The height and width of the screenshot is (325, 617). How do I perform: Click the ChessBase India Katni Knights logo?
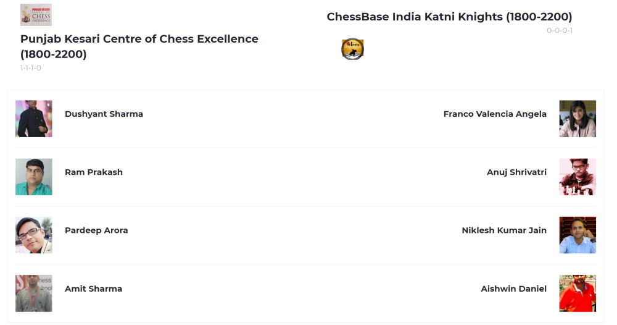click(x=352, y=49)
